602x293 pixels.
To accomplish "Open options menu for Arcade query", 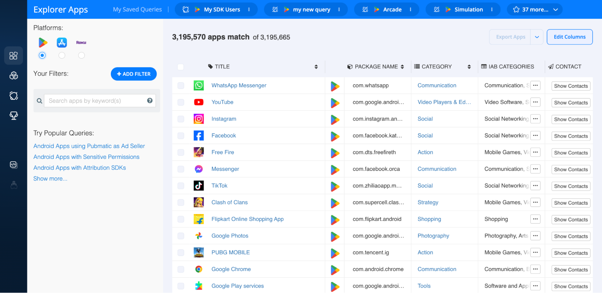I will click(410, 10).
